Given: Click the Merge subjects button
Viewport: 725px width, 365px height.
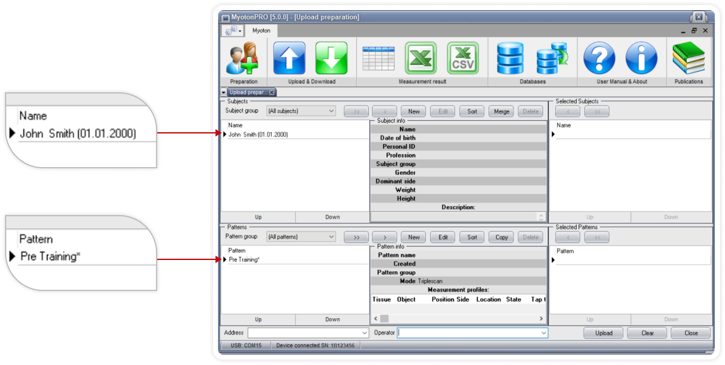Looking at the screenshot, I should coord(501,111).
